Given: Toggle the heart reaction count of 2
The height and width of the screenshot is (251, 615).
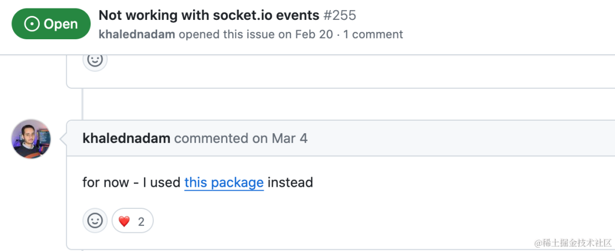Looking at the screenshot, I should (x=141, y=221).
